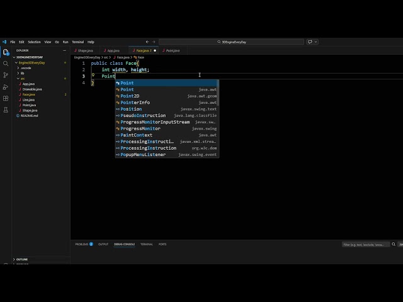Choose the Point2D suggestion
Screen dimensions: 403x302
tap(166, 96)
